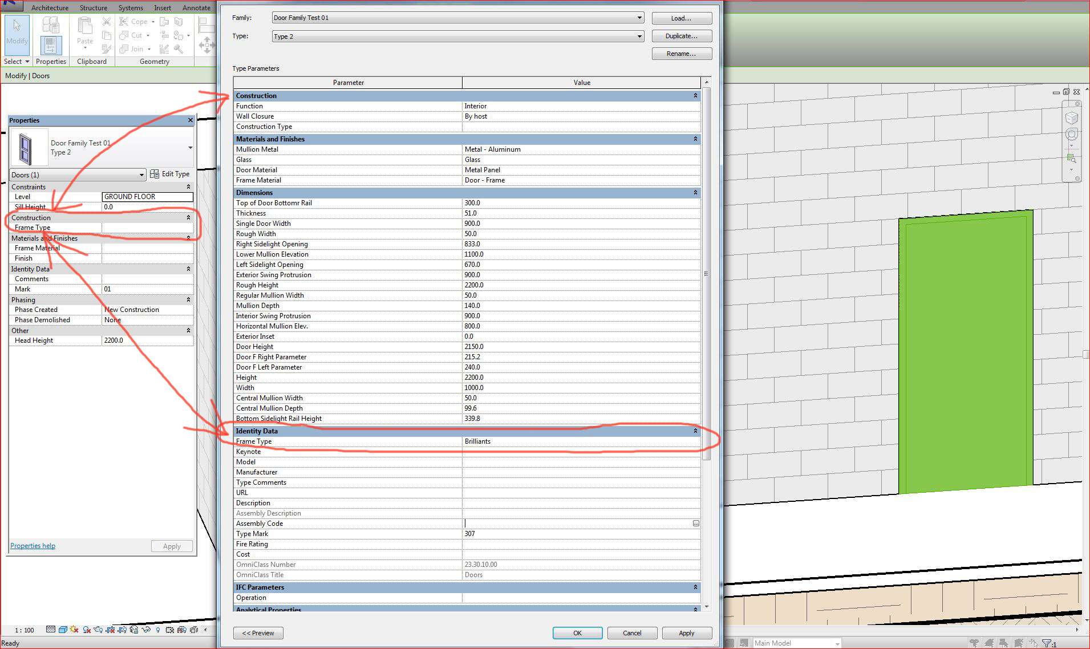Collapse the Identity Data group in dialog
1090x649 pixels.
point(695,431)
